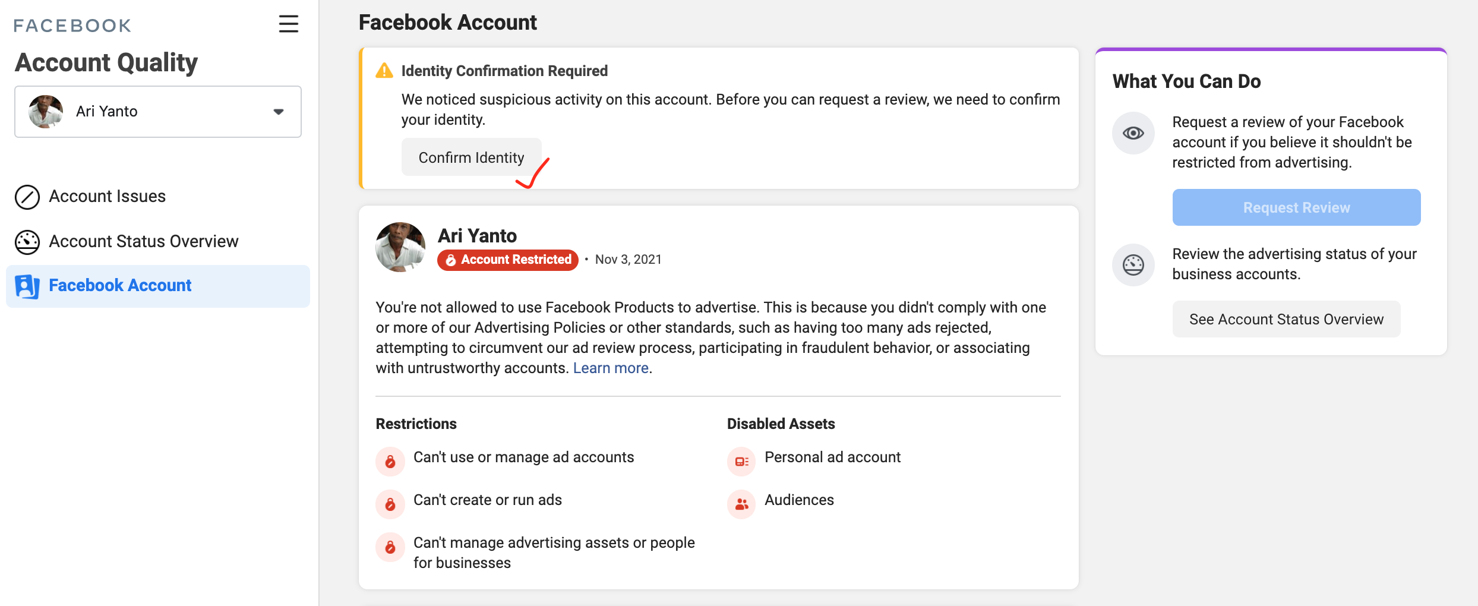The image size is (1478, 606).
Task: Click Ari Yanto's large profile picture
Action: tap(400, 247)
